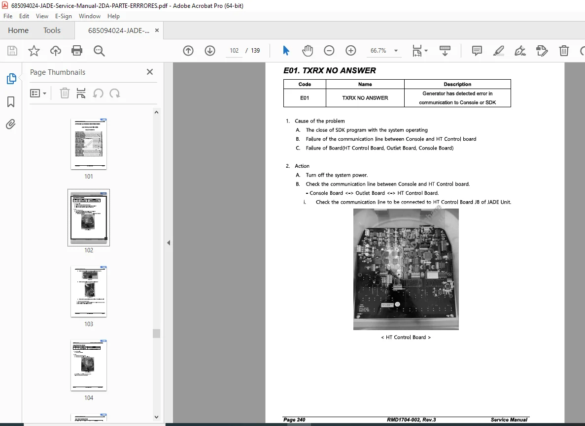Open the sign document tool
Image resolution: width=585 pixels, height=426 pixels.
point(520,51)
